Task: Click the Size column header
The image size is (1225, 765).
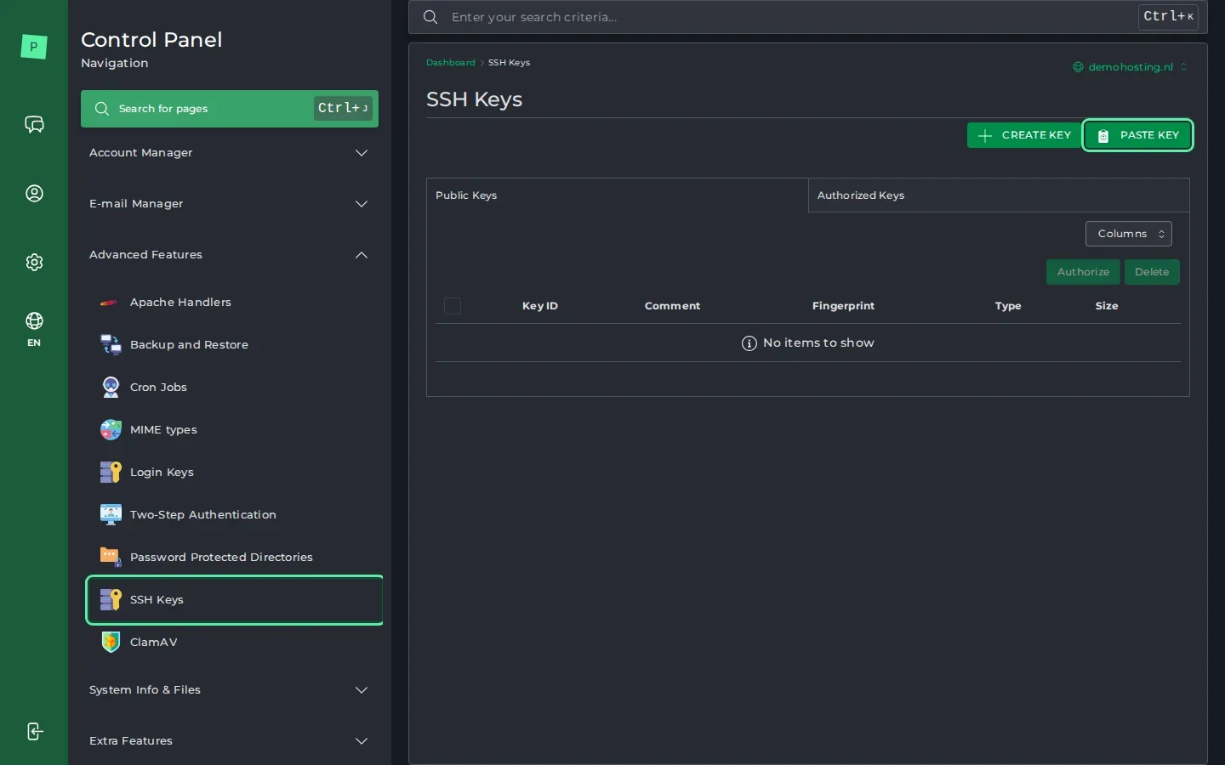Action: [1107, 306]
